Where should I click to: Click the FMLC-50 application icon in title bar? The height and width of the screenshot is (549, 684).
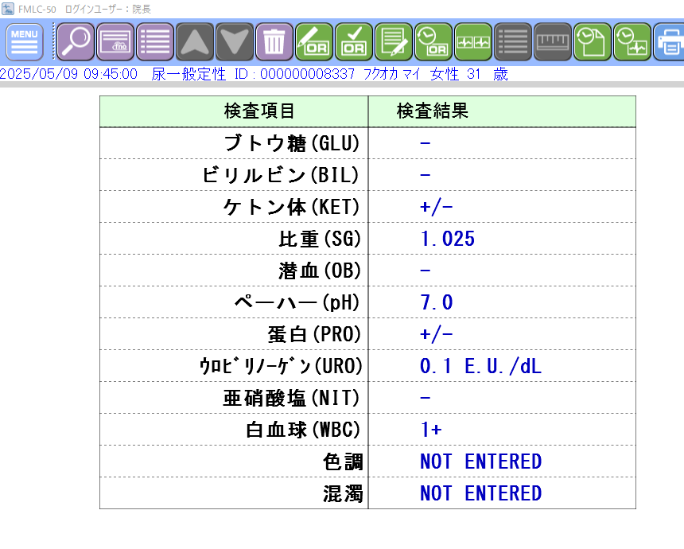7,9
